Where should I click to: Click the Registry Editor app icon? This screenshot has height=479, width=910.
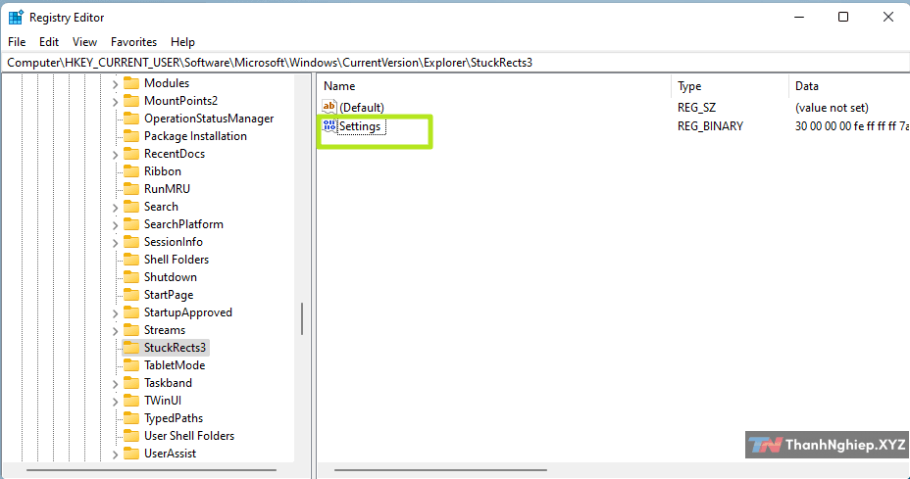pos(16,18)
